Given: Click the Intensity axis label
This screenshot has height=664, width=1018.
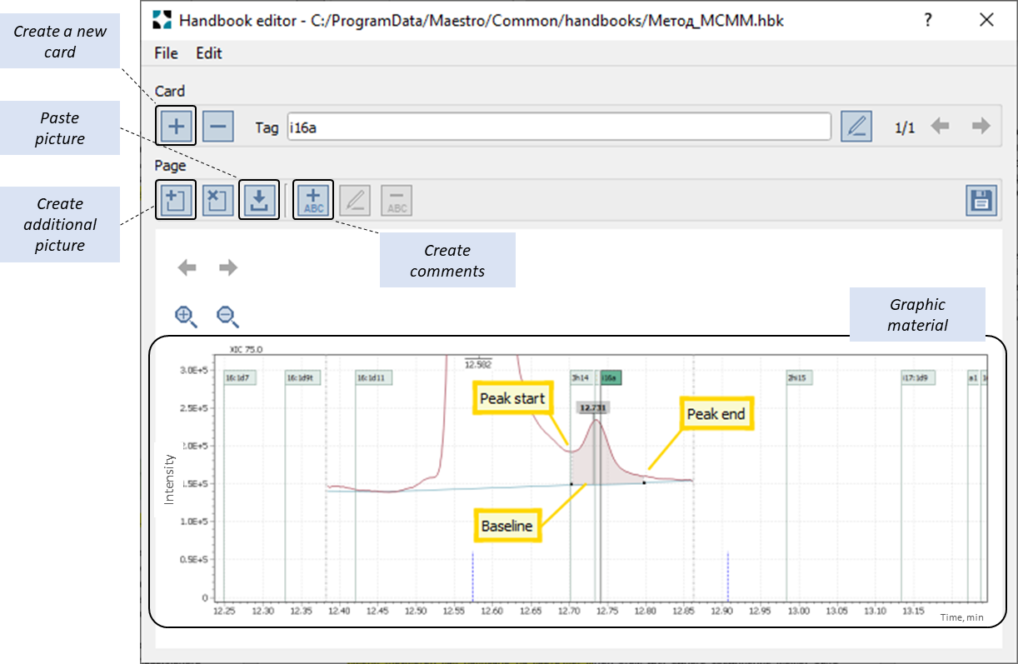Looking at the screenshot, I should (170, 478).
